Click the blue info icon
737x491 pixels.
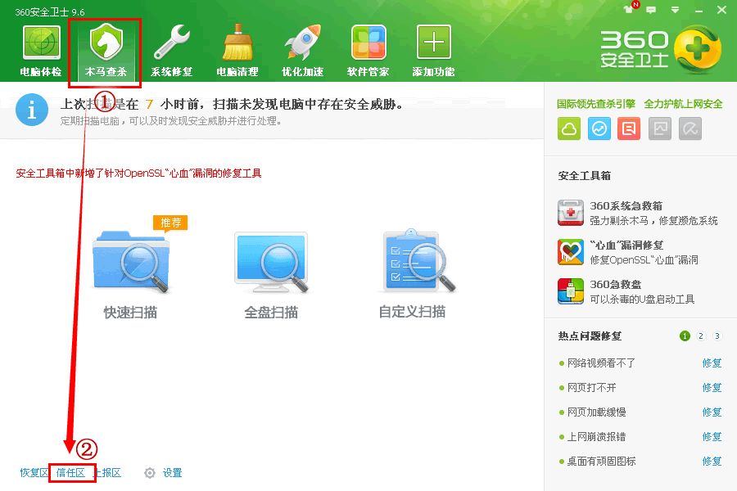pos(32,110)
